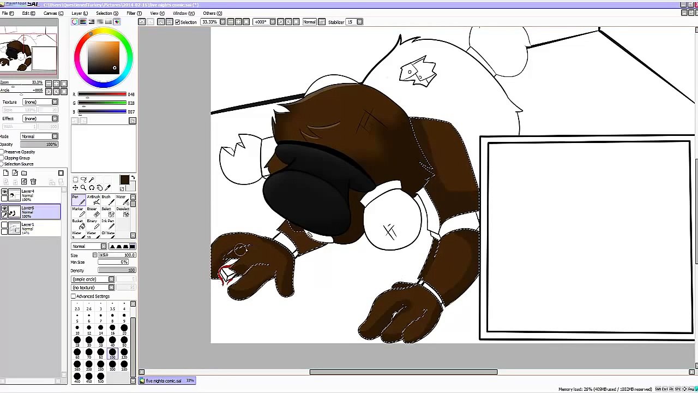The image size is (698, 393).
Task: Choose the Pen brush tool
Action: pos(79,200)
